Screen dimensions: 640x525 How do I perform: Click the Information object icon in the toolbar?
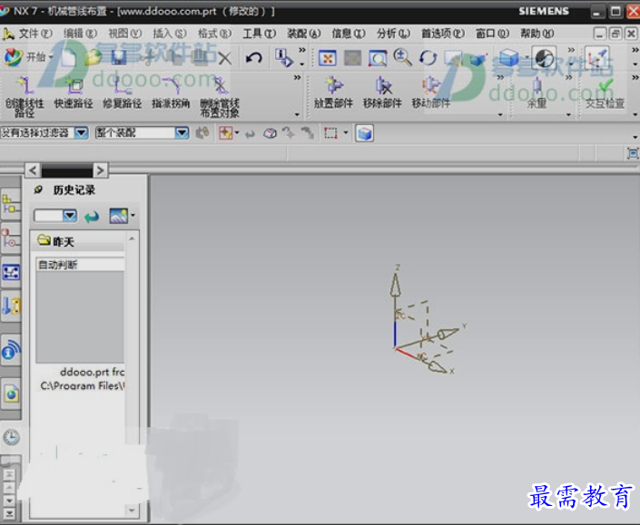283,57
